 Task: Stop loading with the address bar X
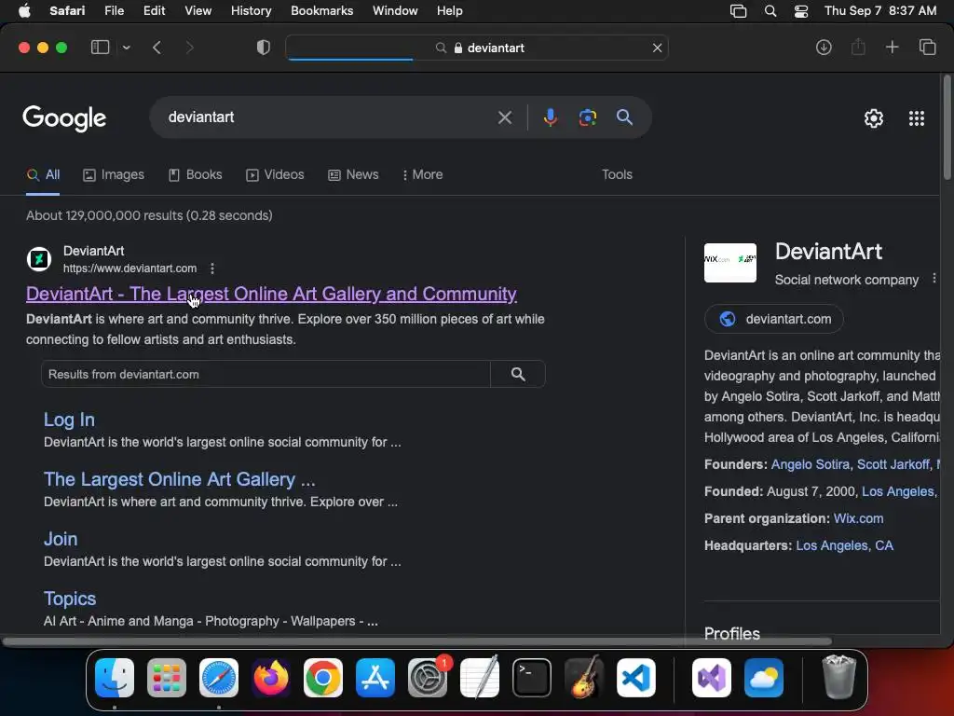pos(657,48)
